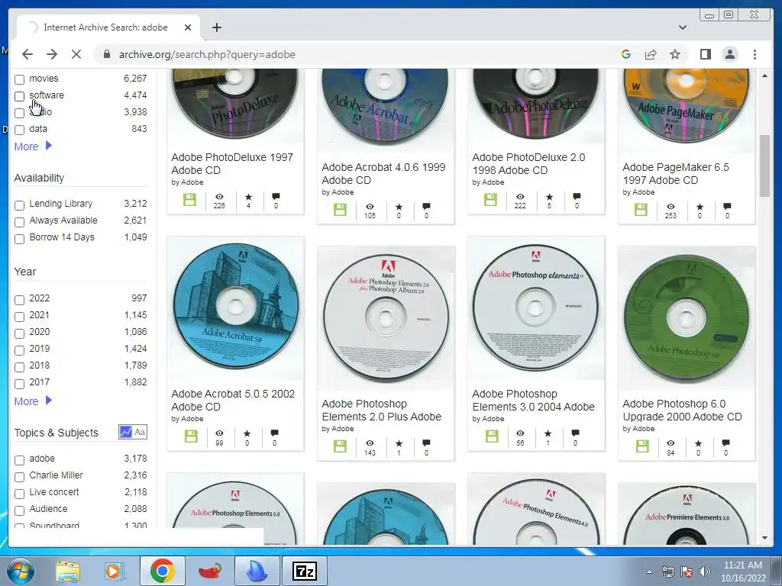Check the Charlie Miller topic filter
Image resolution: width=782 pixels, height=586 pixels.
19,477
